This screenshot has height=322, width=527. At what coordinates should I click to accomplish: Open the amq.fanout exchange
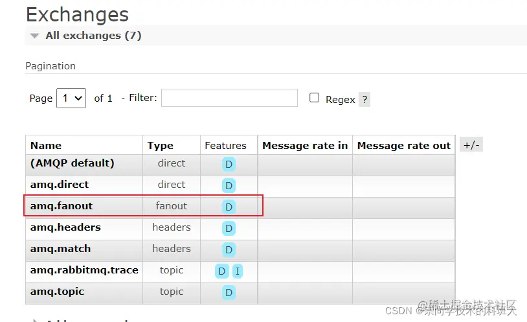click(61, 205)
